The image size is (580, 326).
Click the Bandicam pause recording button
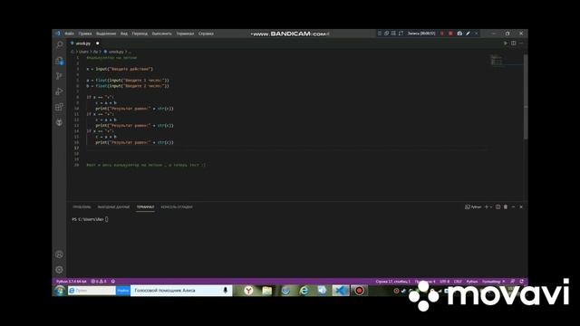point(442,34)
